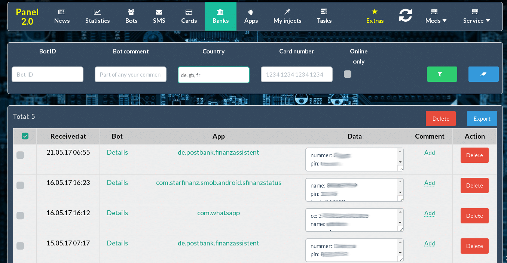This screenshot has width=507, height=263.
Task: Open My injects with the pin icon
Action: click(287, 16)
